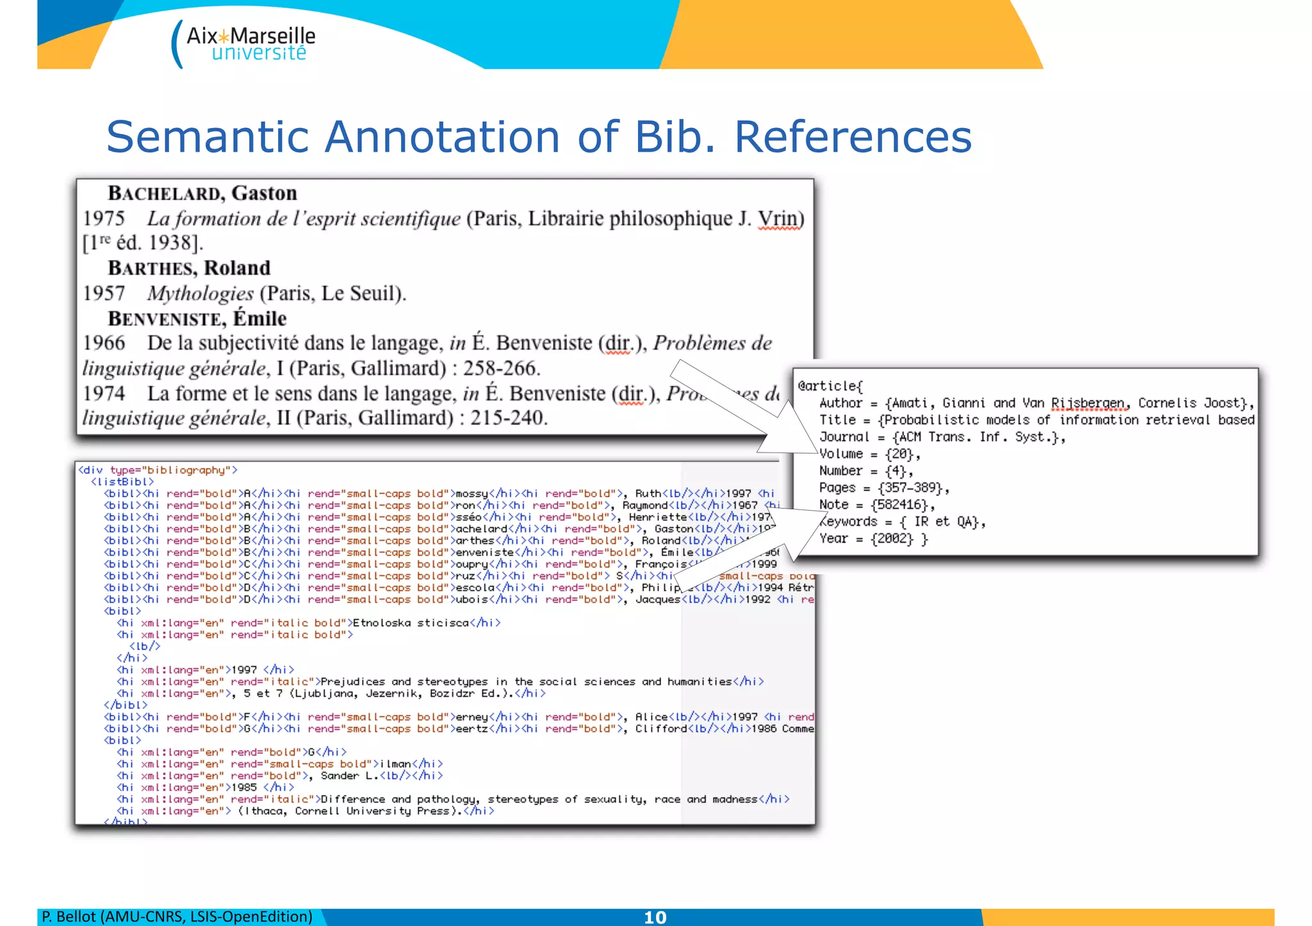Click the XML bibl row containing 'enveniste'
This screenshot has height=926, width=1312.
[x=441, y=552]
